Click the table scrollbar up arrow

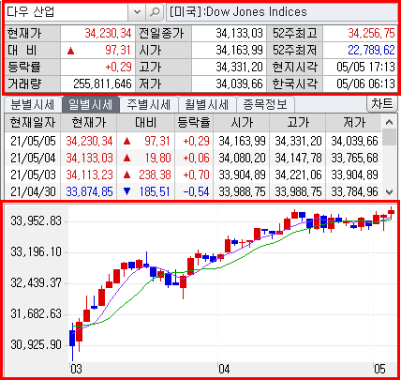pos(389,122)
